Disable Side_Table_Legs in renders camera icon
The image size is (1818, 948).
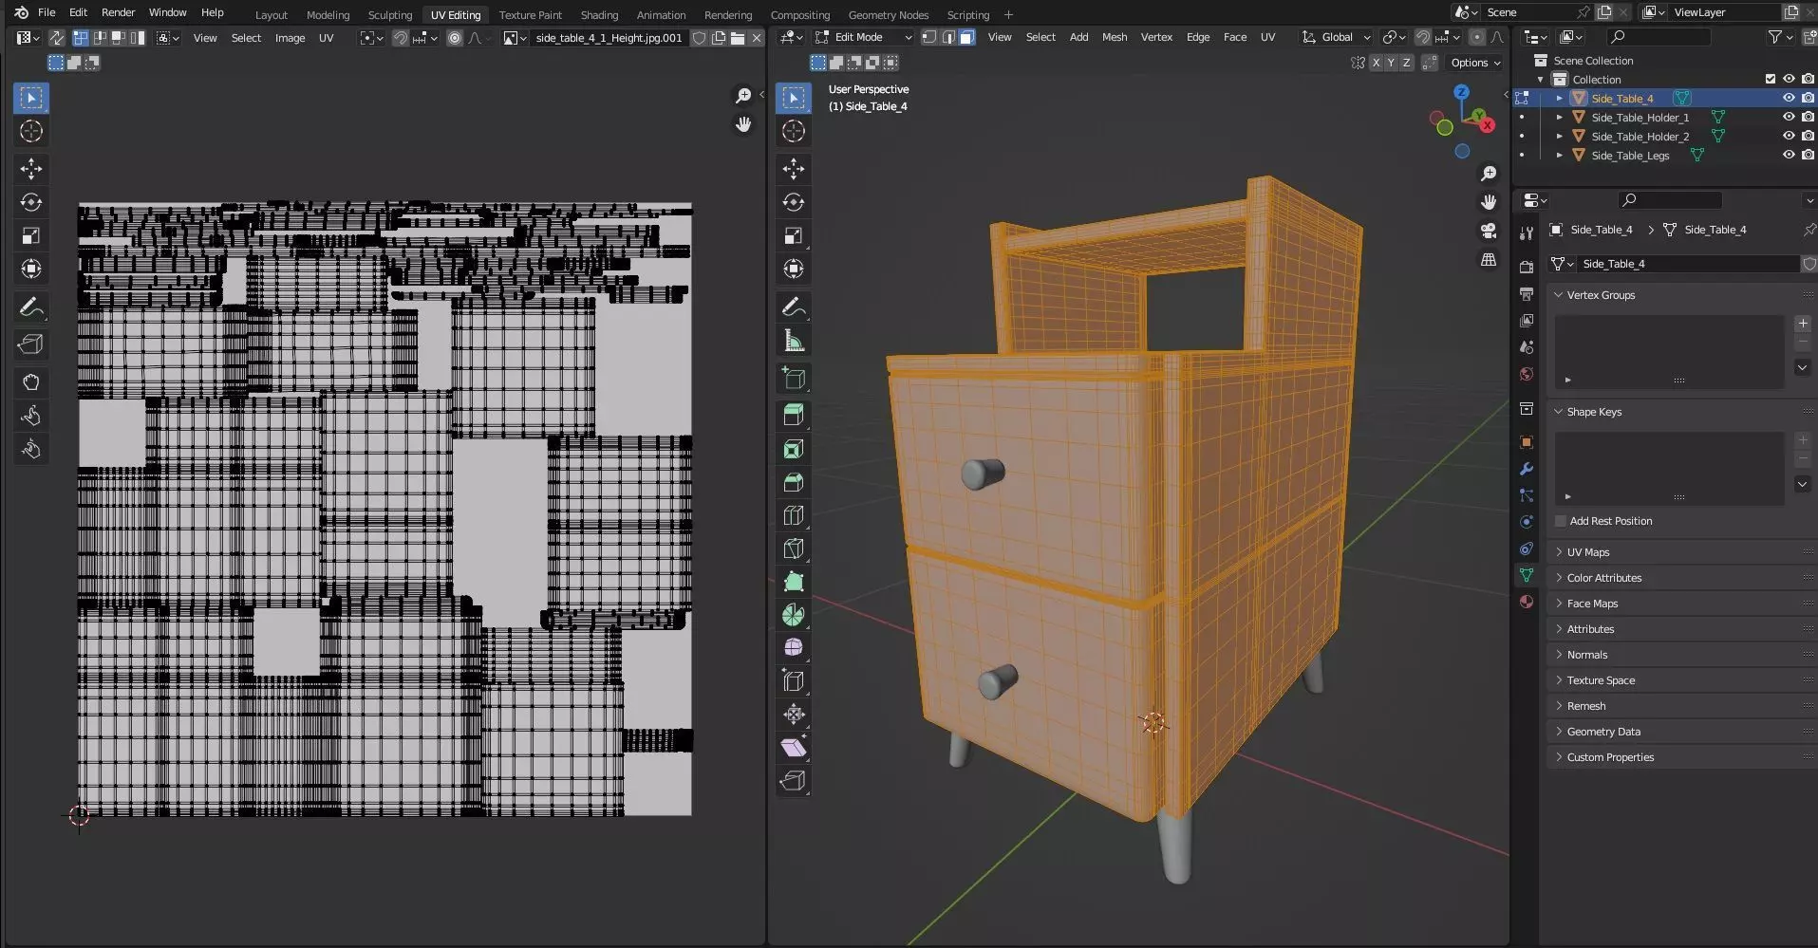[1808, 155]
